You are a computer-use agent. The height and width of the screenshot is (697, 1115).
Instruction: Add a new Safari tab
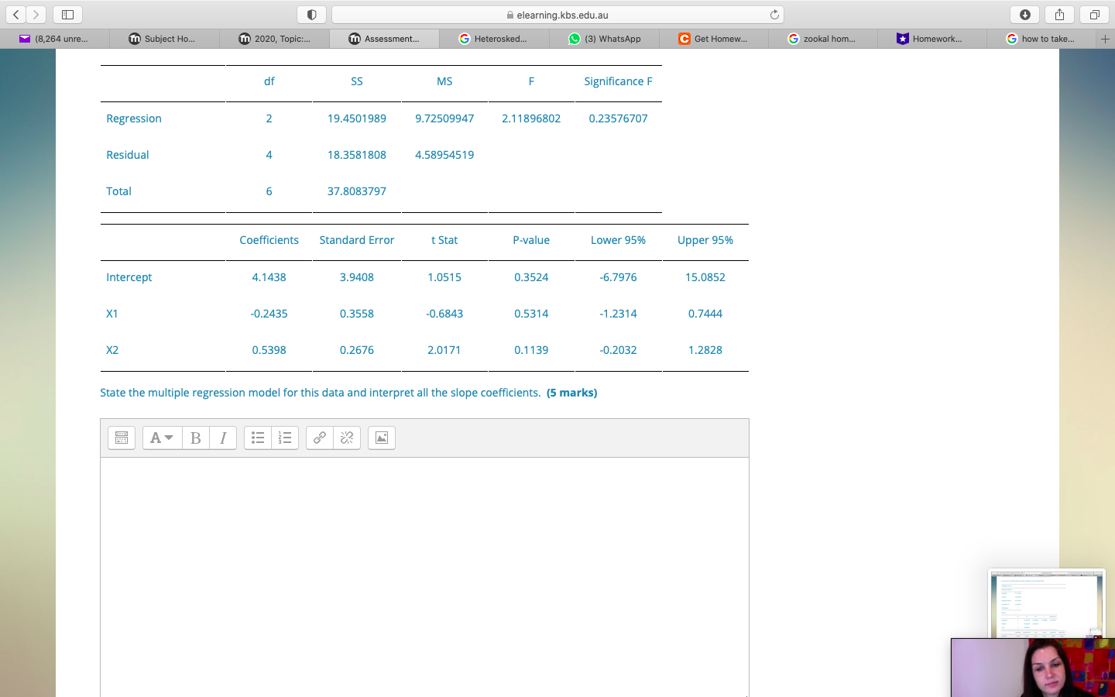coord(1105,39)
